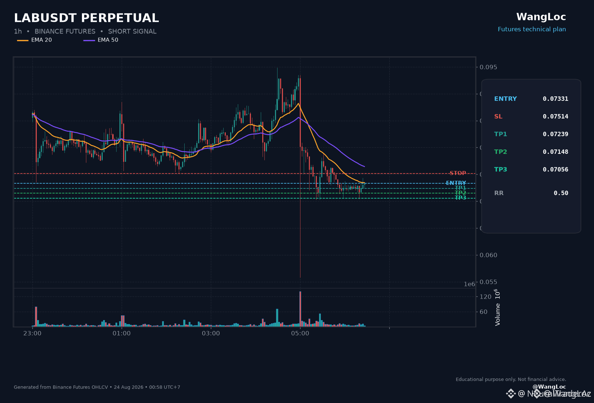Click the rotated Volume axis title
594x403 pixels.
pos(497,307)
